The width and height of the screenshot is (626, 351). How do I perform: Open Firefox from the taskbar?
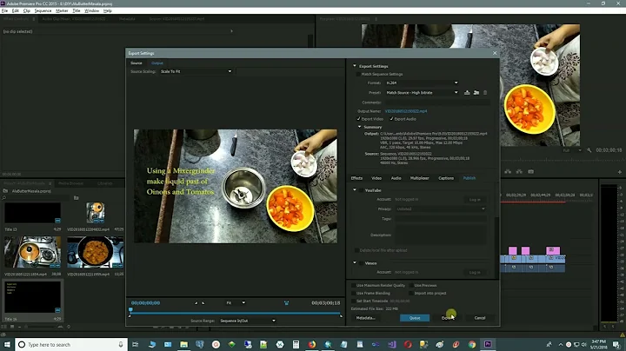click(312, 344)
